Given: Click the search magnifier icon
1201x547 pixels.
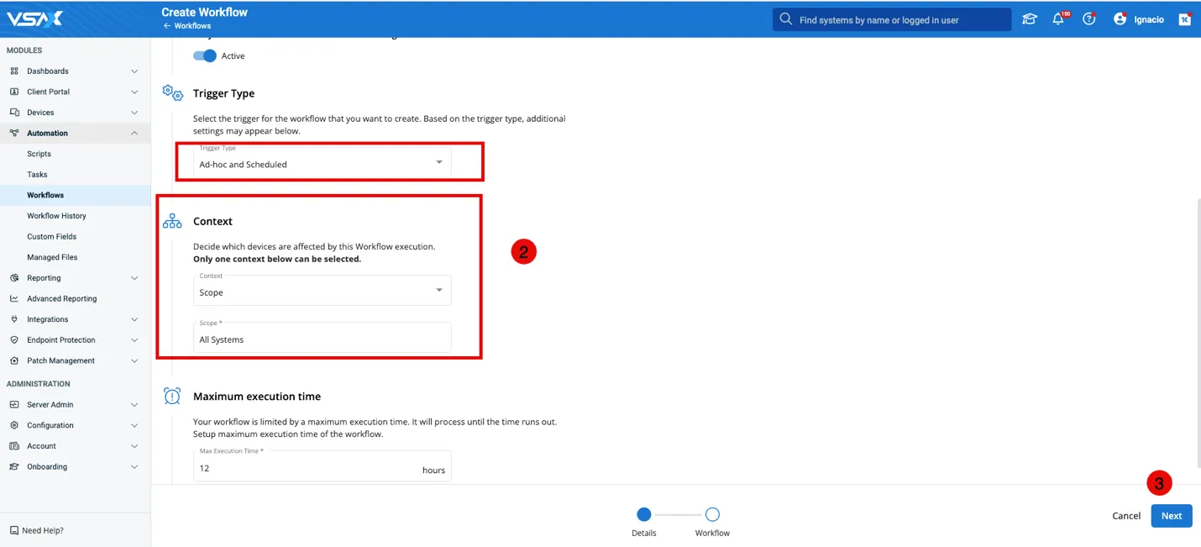Looking at the screenshot, I should click(x=786, y=19).
